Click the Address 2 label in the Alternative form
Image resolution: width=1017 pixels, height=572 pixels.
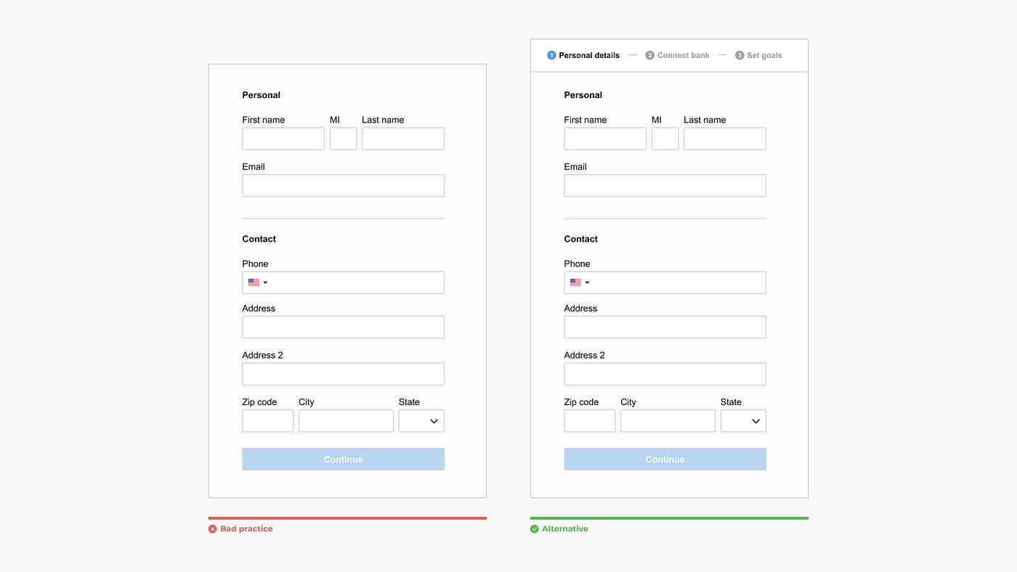(585, 356)
